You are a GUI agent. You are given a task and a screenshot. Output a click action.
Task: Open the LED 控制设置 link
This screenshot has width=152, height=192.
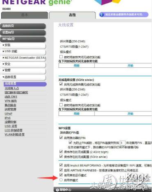click(14, 130)
